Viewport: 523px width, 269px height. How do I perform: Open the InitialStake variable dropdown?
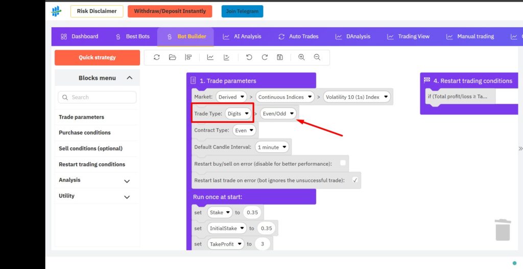point(227,228)
